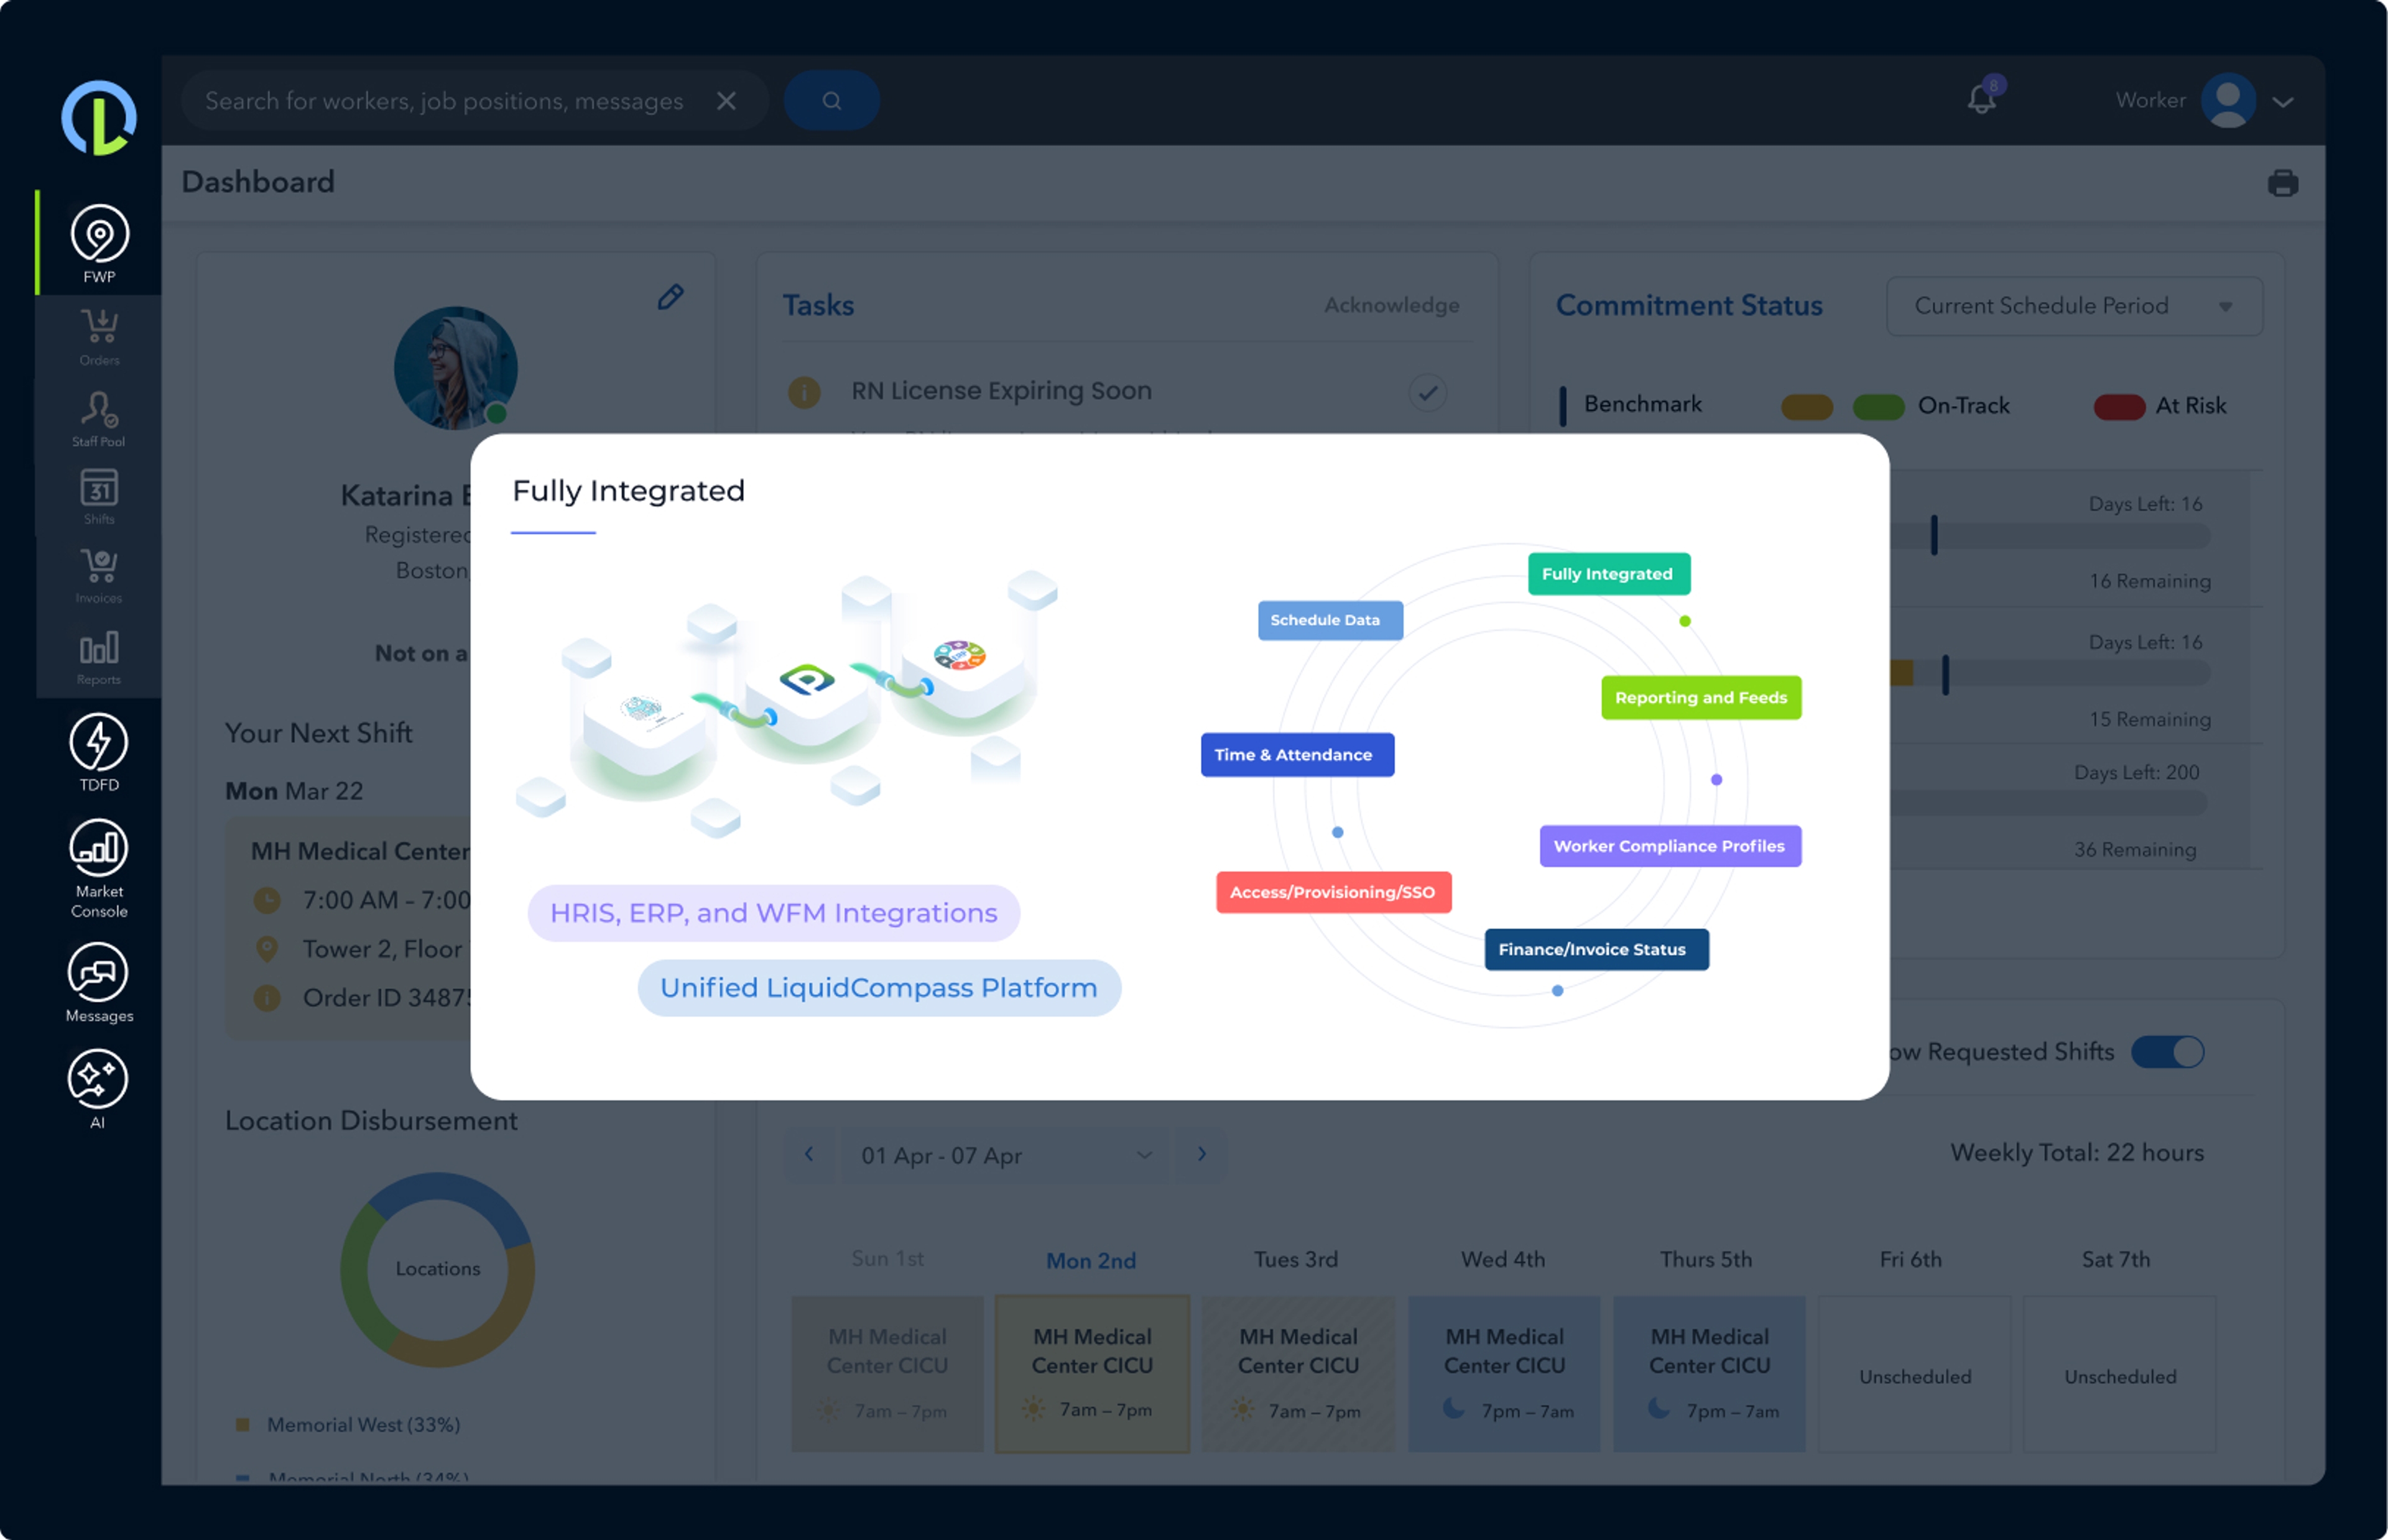Open the Shifts calendar sidebar item
This screenshot has width=2388, height=1540.
pos(99,497)
